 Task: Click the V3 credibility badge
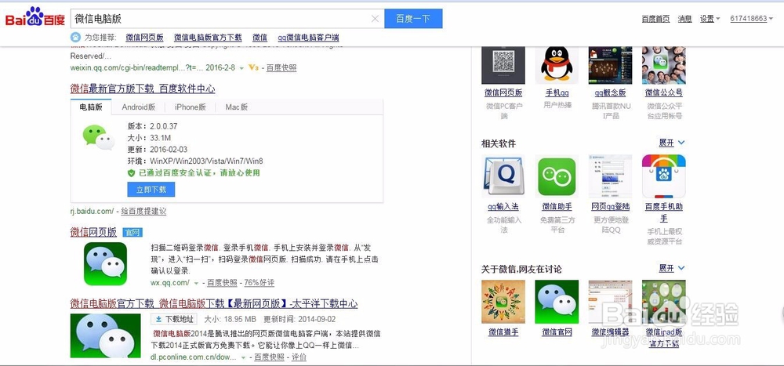pyautogui.click(x=253, y=67)
